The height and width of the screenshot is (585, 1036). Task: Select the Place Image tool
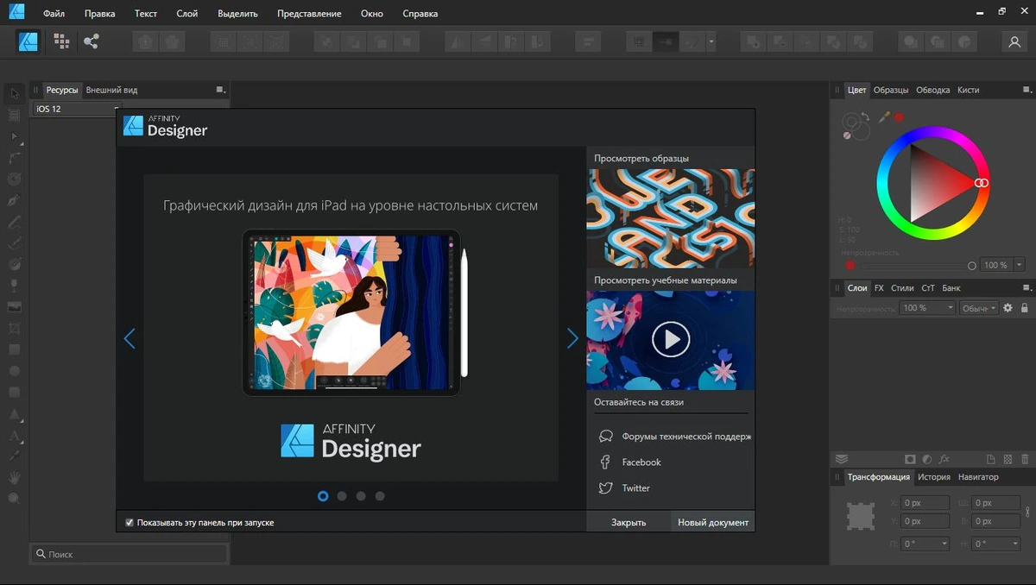tap(14, 306)
